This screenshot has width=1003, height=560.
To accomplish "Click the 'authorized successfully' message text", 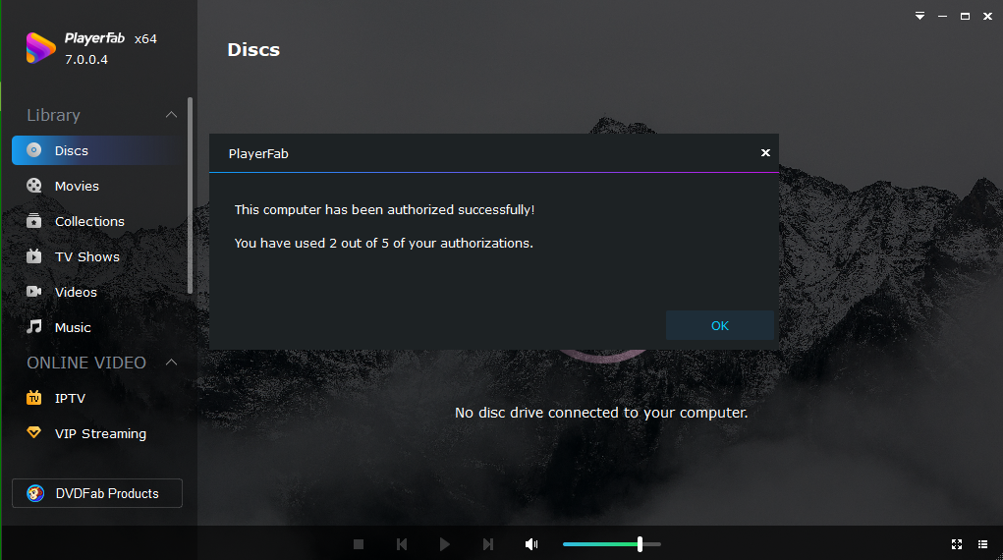I will tap(384, 210).
